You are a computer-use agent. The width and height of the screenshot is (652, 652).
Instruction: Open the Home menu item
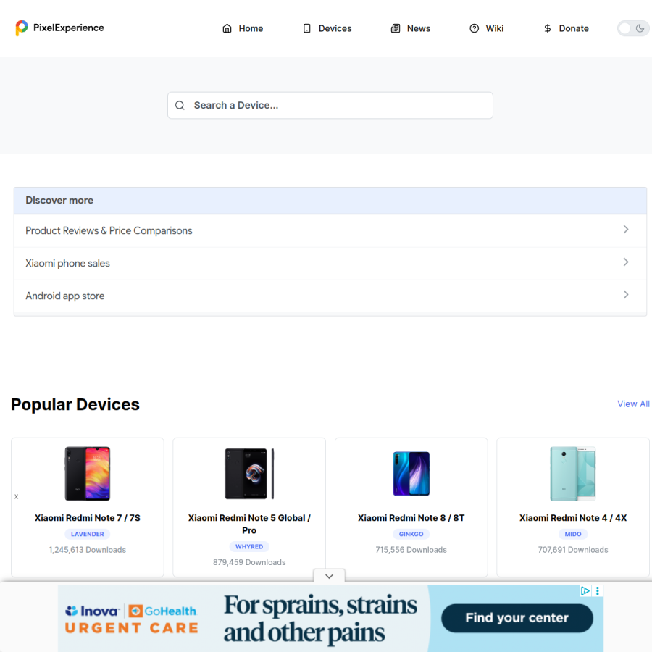point(243,28)
